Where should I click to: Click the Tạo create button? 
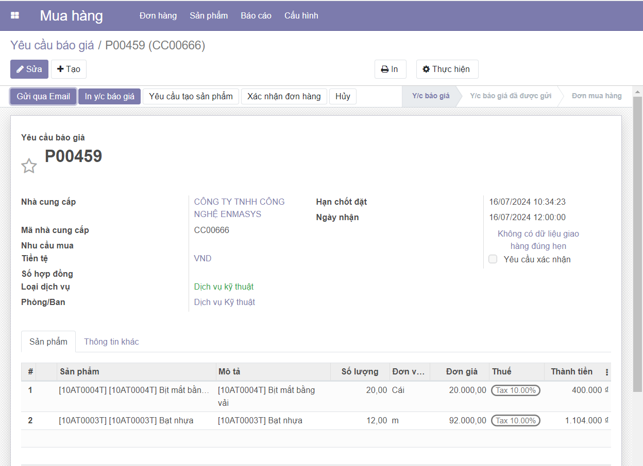(69, 69)
